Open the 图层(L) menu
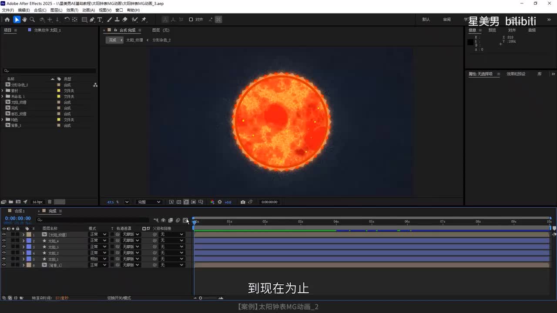This screenshot has width=557, height=313. click(x=56, y=10)
